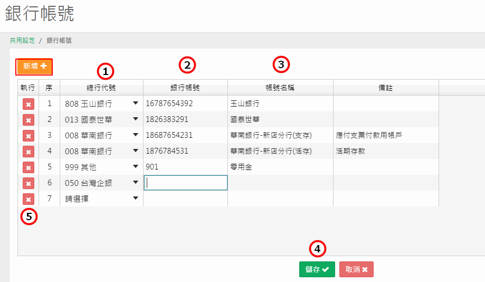The image size is (485, 282).
Task: Click remark 活期存款
Action: coord(350,151)
